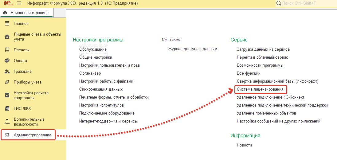The height and width of the screenshot is (160, 337).
Task: Open the hamburger main menu
Action: pos(19,3)
